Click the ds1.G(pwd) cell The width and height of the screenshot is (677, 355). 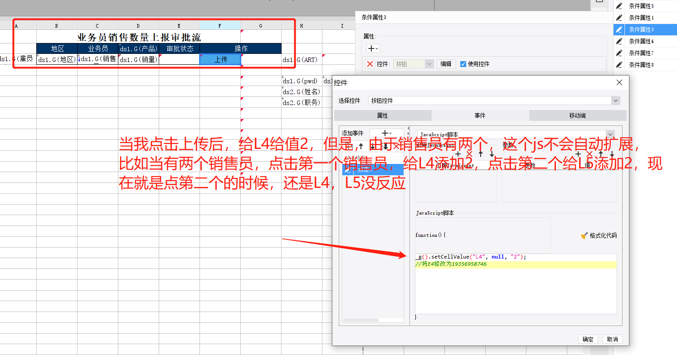pos(302,81)
